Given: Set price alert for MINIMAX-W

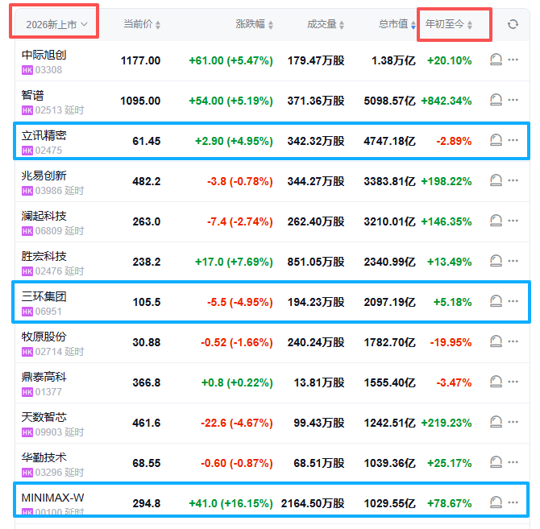Looking at the screenshot, I should 496,502.
